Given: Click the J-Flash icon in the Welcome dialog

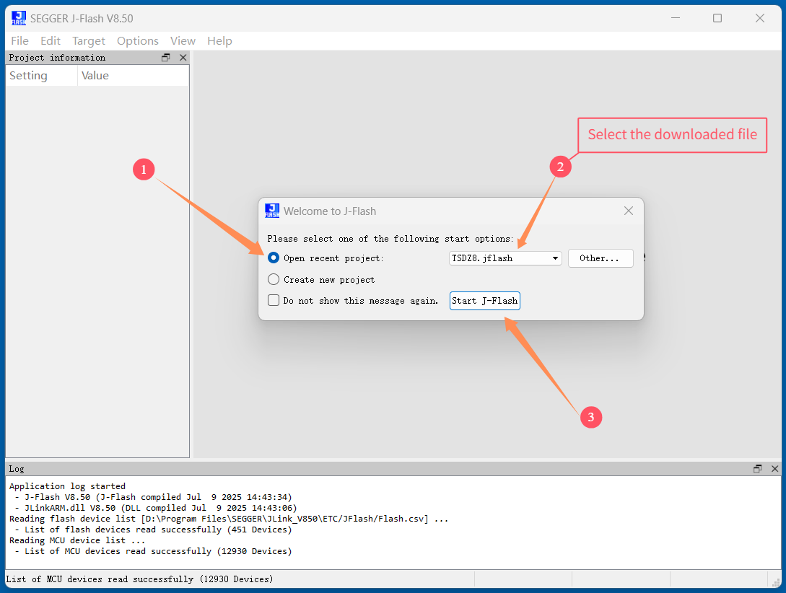Looking at the screenshot, I should click(272, 211).
